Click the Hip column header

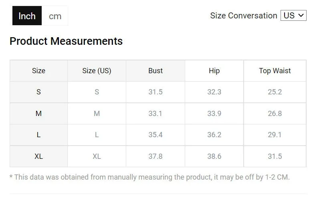(x=214, y=71)
